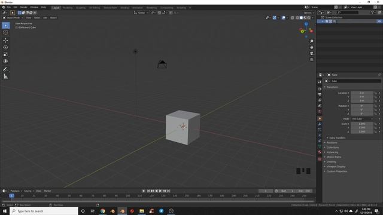Open the File menu

pyautogui.click(x=9, y=7)
